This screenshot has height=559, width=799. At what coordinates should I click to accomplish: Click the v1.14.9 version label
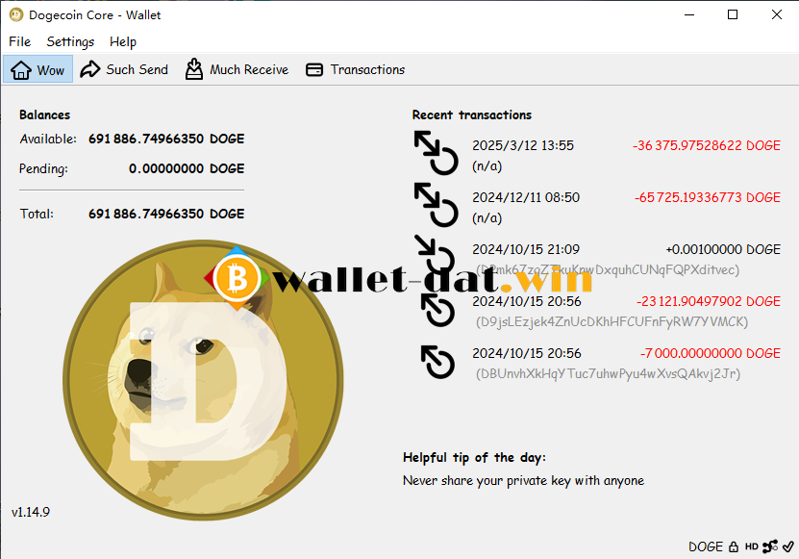[31, 512]
